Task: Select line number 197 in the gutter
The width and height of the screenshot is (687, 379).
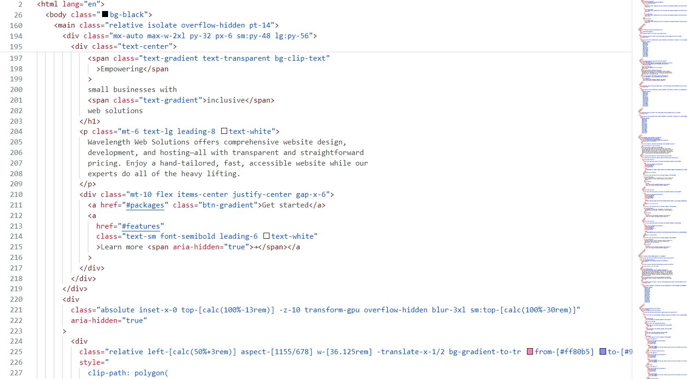Action: [x=16, y=58]
